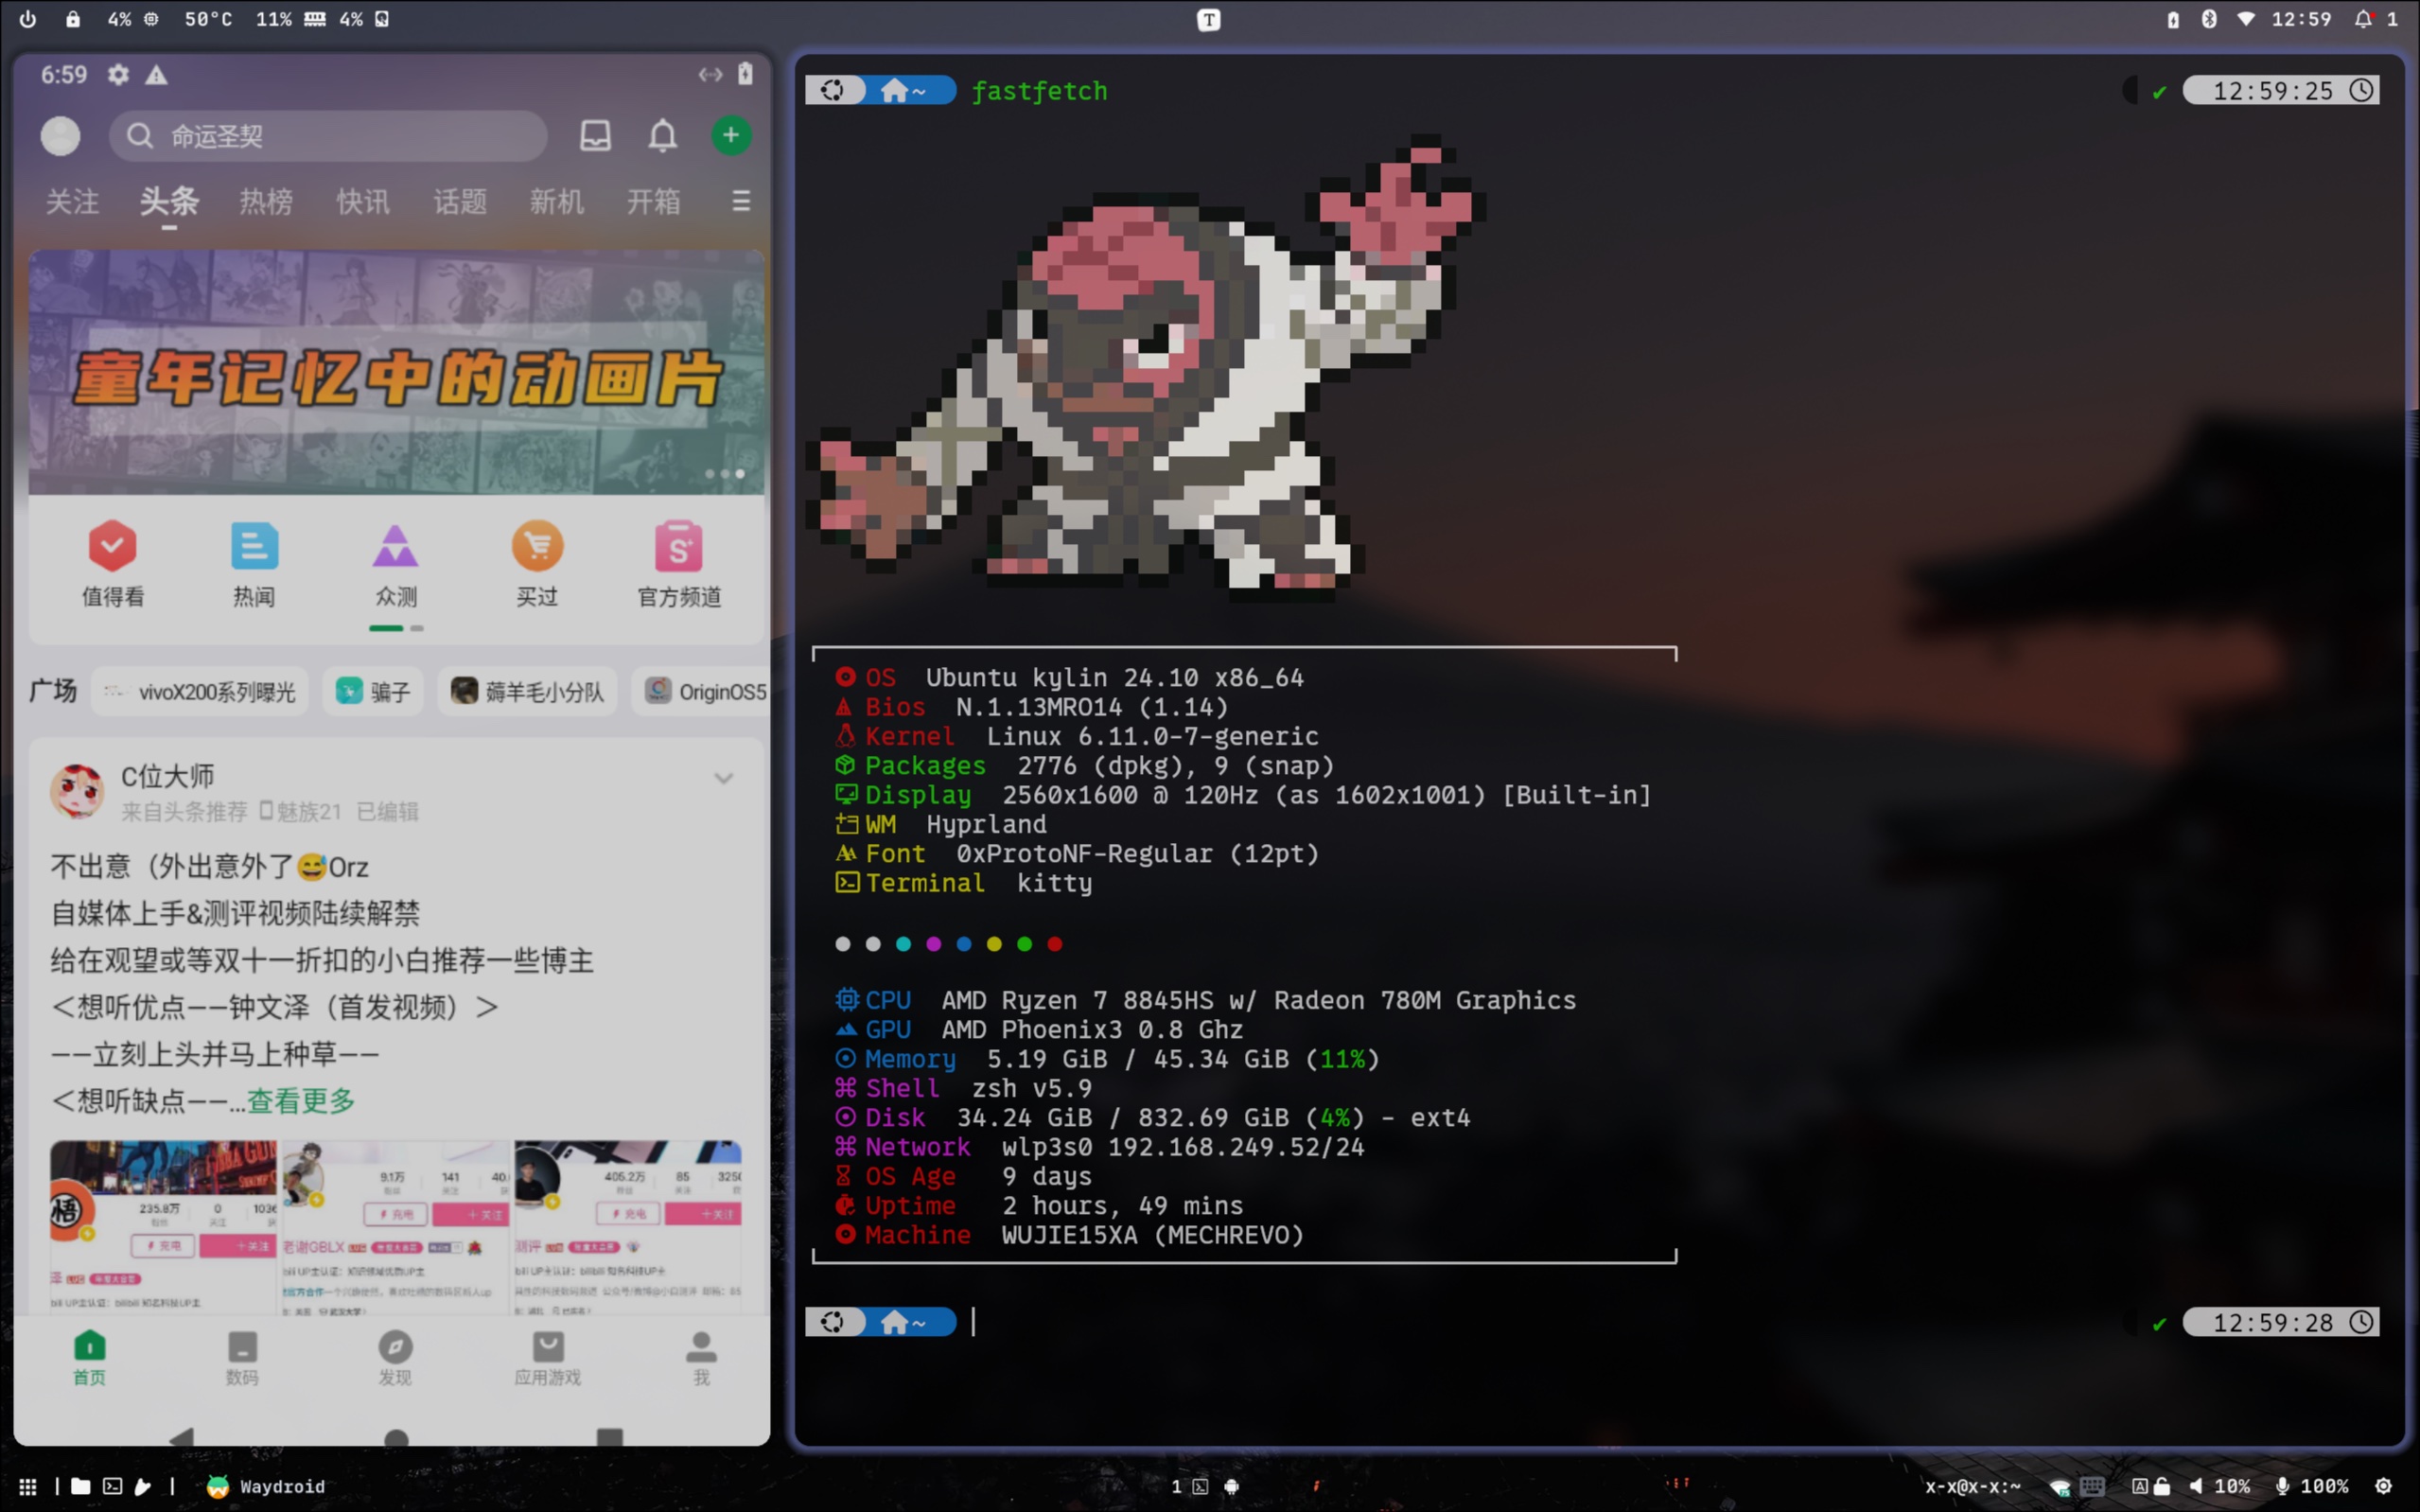Click the settings gear in Android status bar

point(118,75)
